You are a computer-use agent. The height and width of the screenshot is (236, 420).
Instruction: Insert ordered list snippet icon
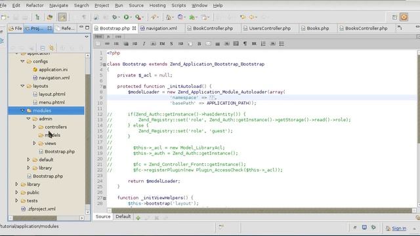(263, 44)
